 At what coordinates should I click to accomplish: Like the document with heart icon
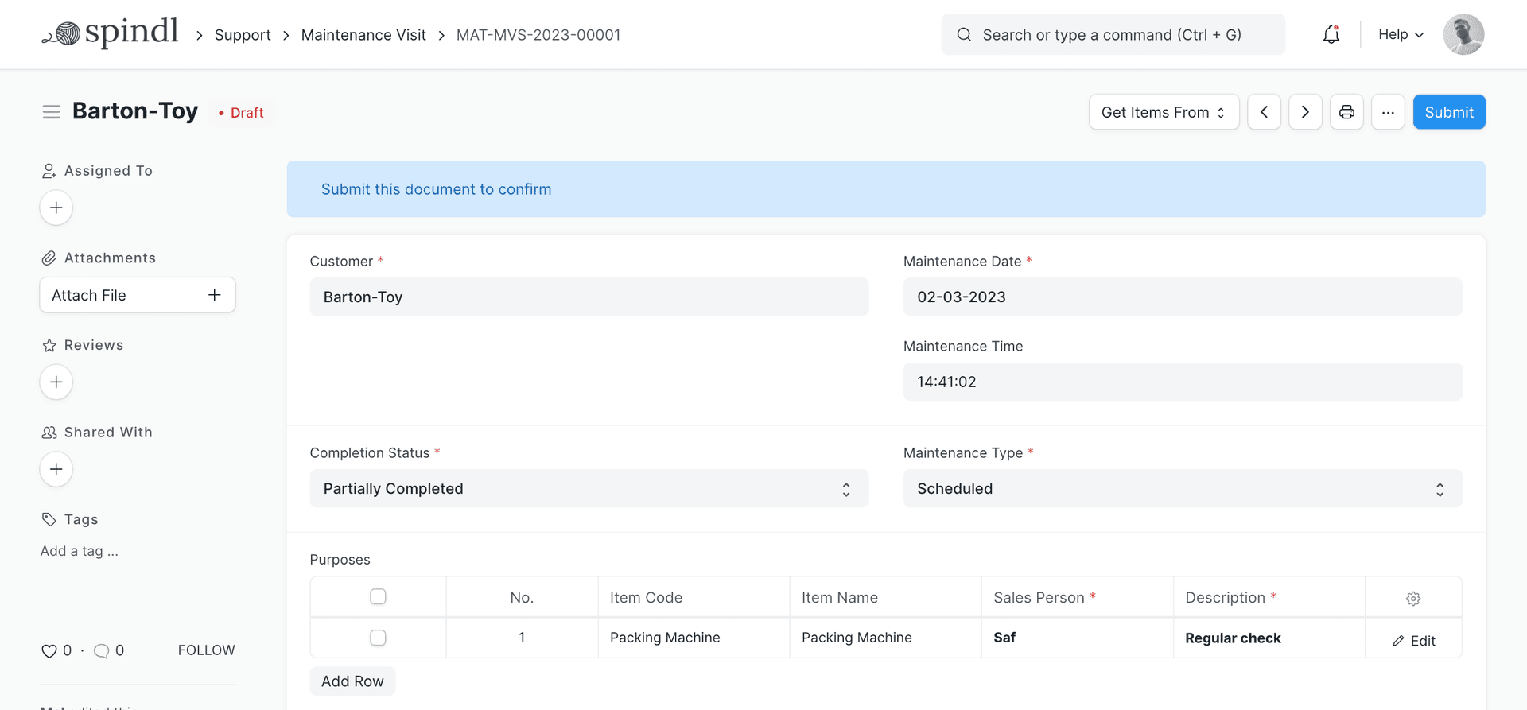[49, 651]
